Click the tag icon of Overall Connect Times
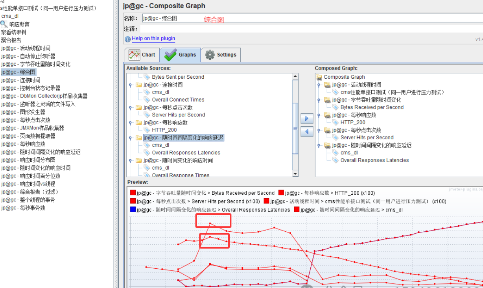The width and height of the screenshot is (483, 288). 147,100
